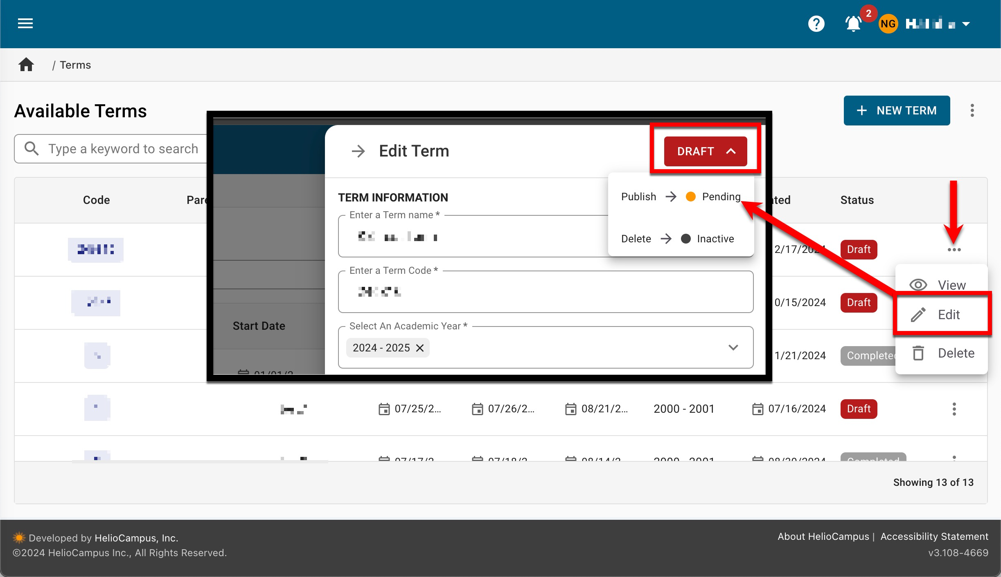Image resolution: width=1001 pixels, height=577 pixels.
Task: Expand the user account dropdown arrow
Action: click(x=966, y=24)
